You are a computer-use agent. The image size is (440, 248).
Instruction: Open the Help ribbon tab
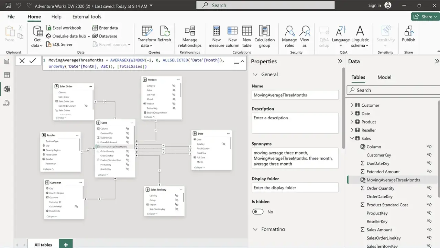point(56,17)
